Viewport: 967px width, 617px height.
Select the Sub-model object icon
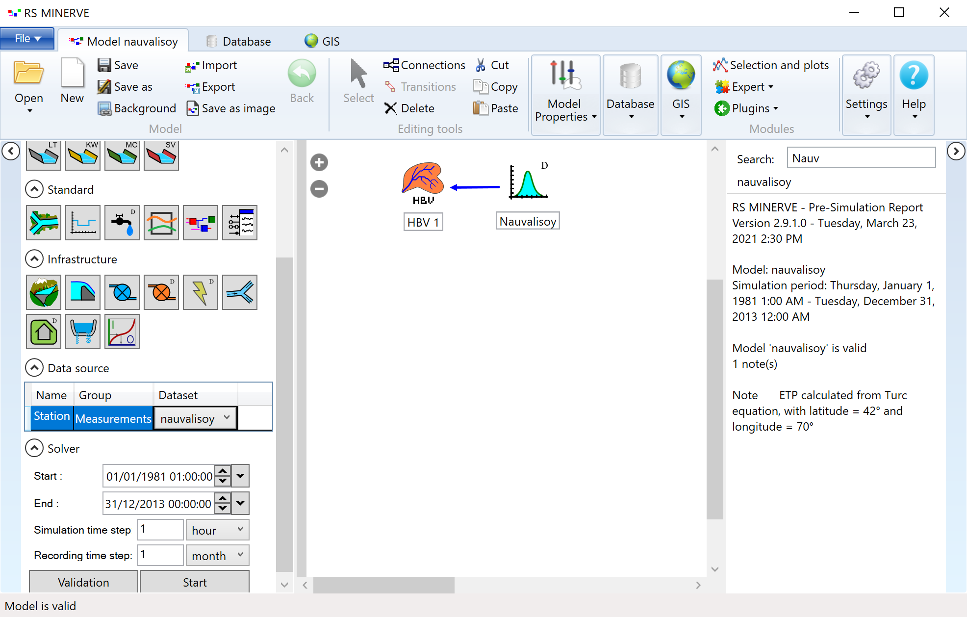[201, 223]
